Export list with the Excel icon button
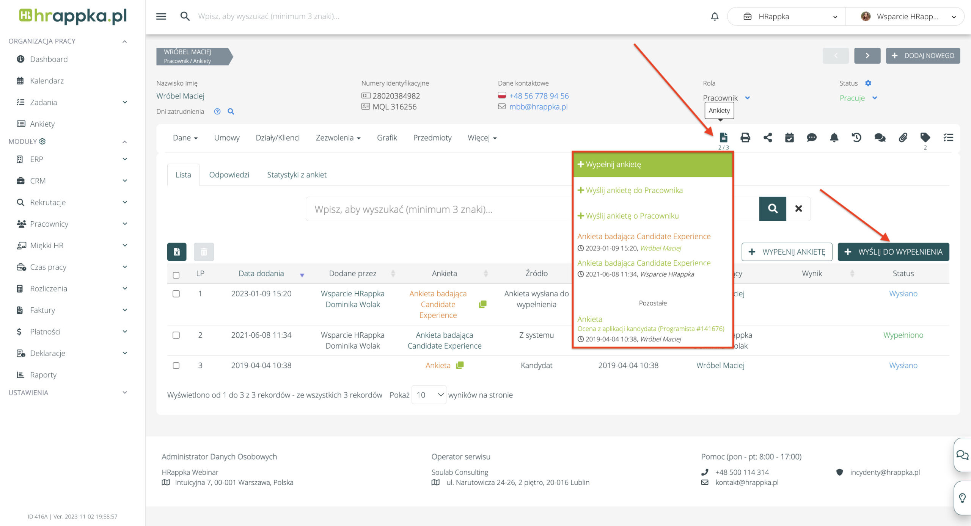The image size is (971, 526). (177, 252)
